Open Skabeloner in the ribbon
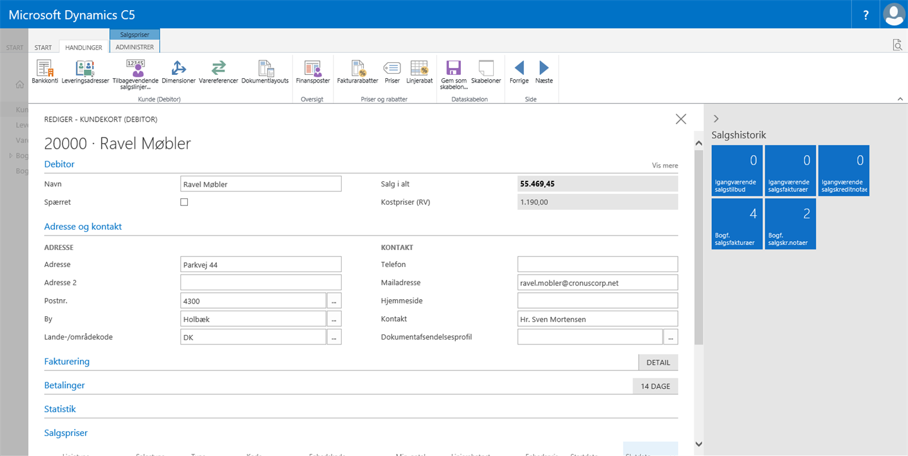 (x=486, y=72)
